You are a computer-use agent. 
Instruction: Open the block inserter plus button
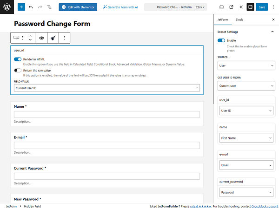click(x=21, y=7)
